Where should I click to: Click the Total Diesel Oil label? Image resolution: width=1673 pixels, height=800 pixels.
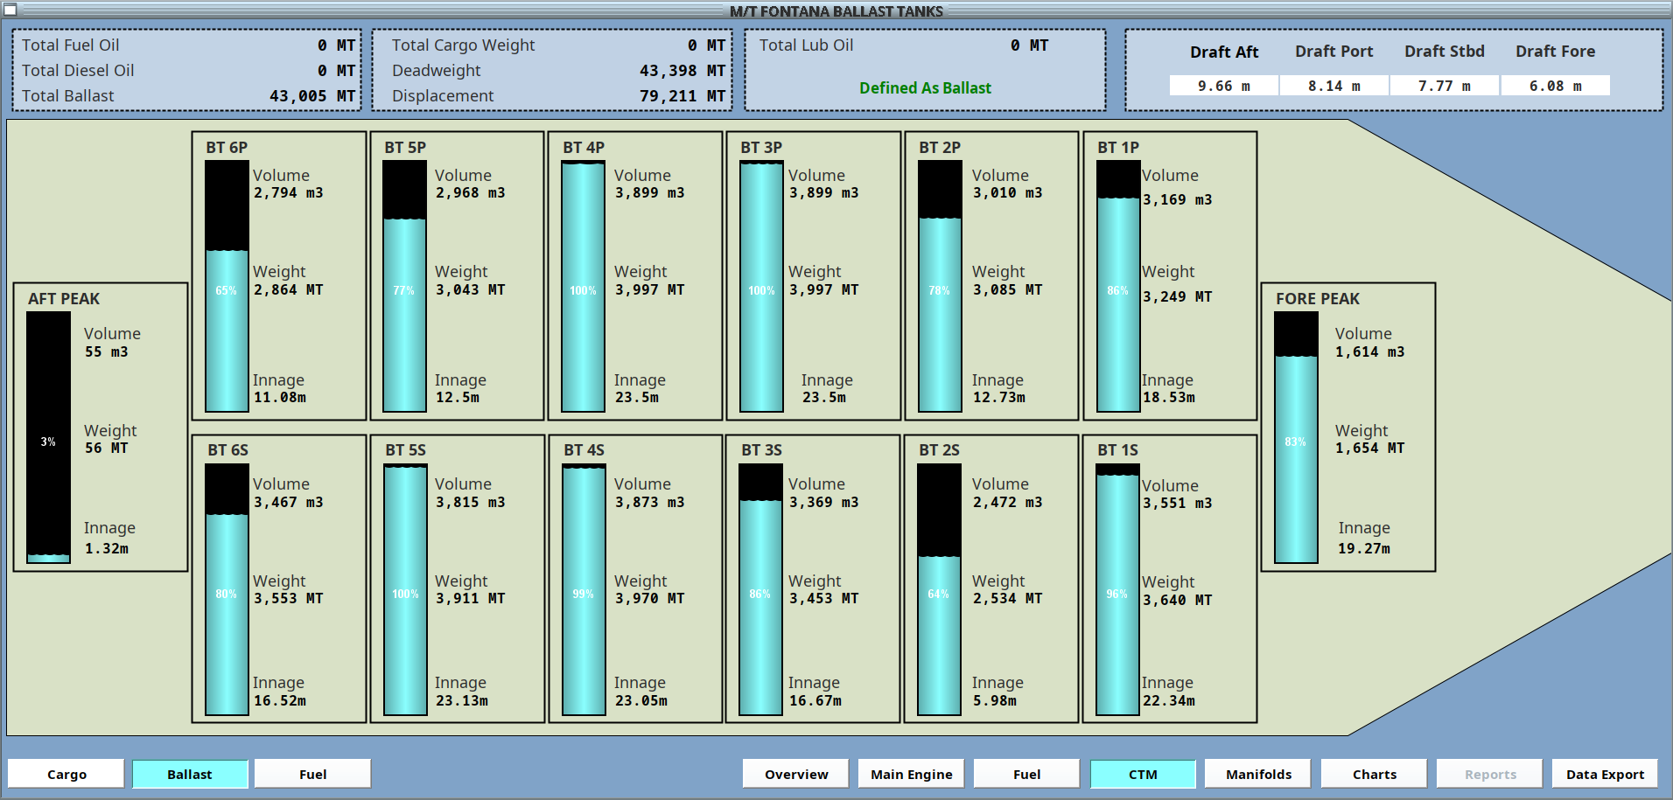[78, 71]
